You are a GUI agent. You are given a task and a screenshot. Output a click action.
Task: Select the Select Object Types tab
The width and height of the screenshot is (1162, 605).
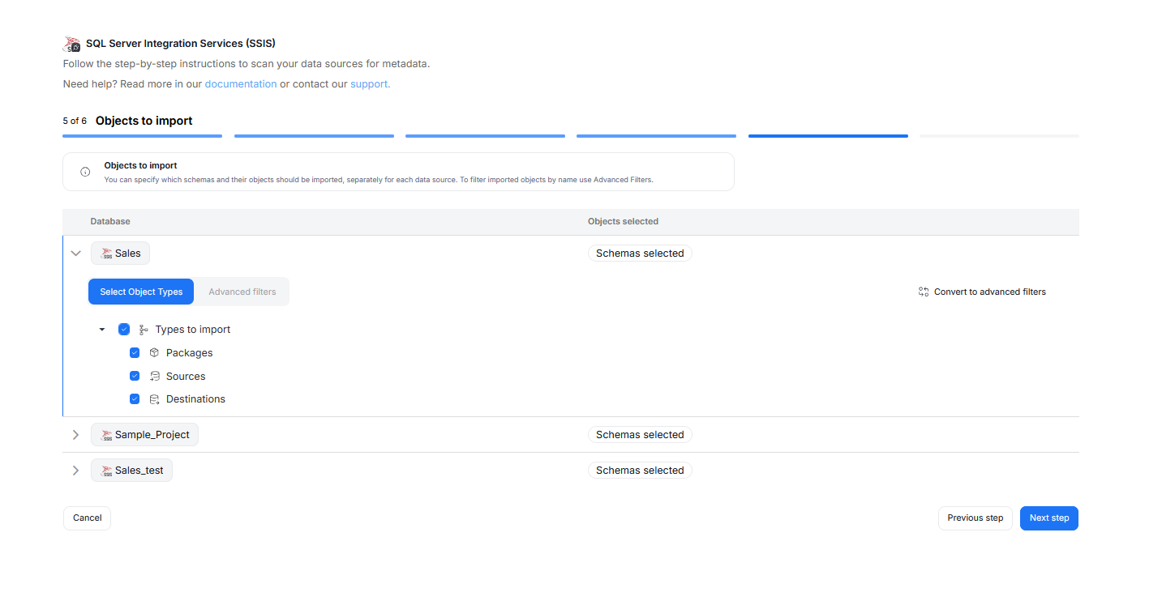click(141, 292)
